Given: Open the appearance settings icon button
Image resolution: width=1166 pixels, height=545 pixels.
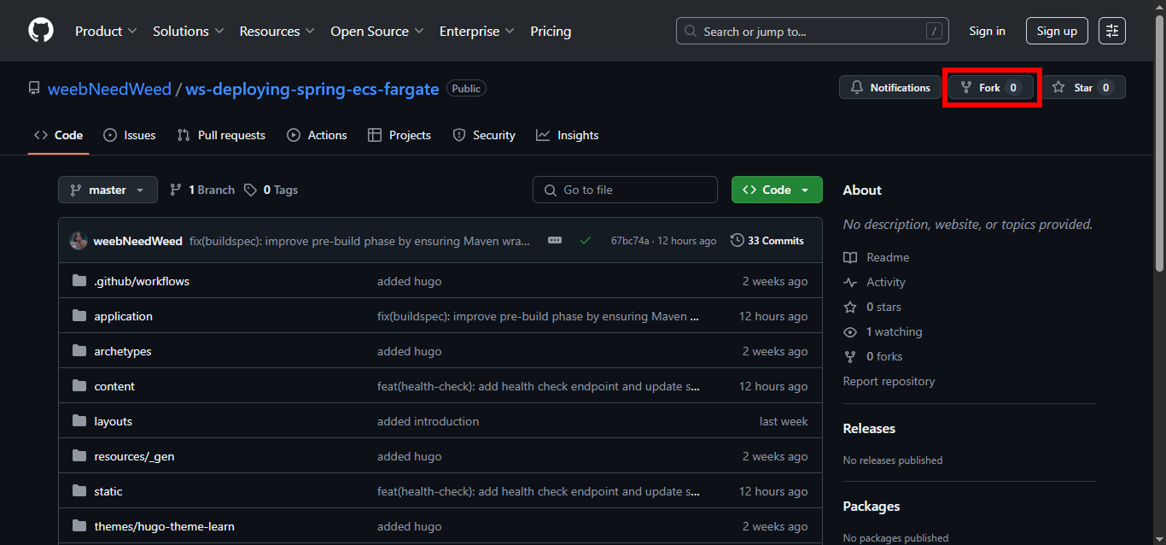Looking at the screenshot, I should point(1112,31).
